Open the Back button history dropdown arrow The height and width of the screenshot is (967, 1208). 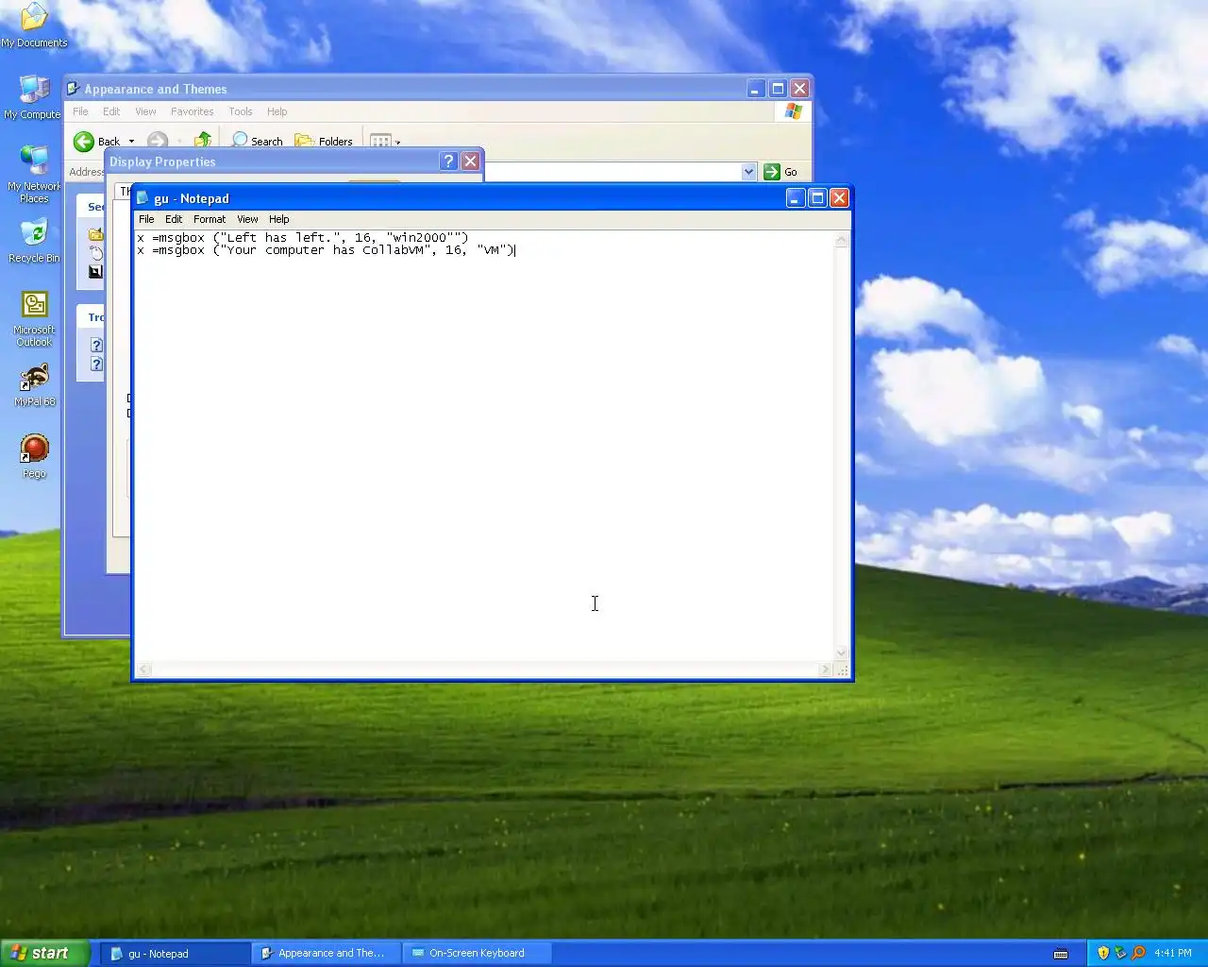[131, 142]
